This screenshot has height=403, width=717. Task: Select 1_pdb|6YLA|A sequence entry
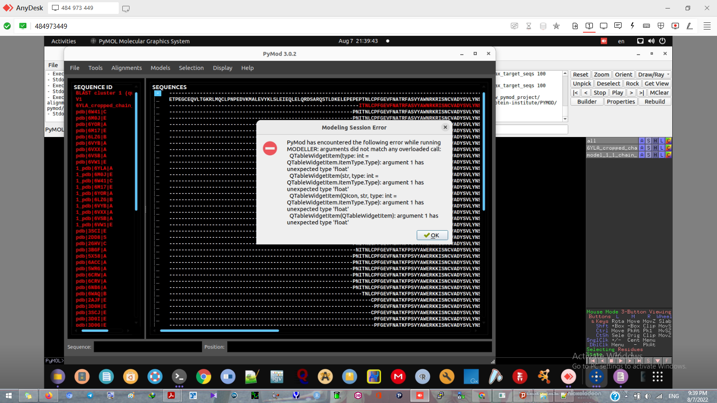[94, 168]
